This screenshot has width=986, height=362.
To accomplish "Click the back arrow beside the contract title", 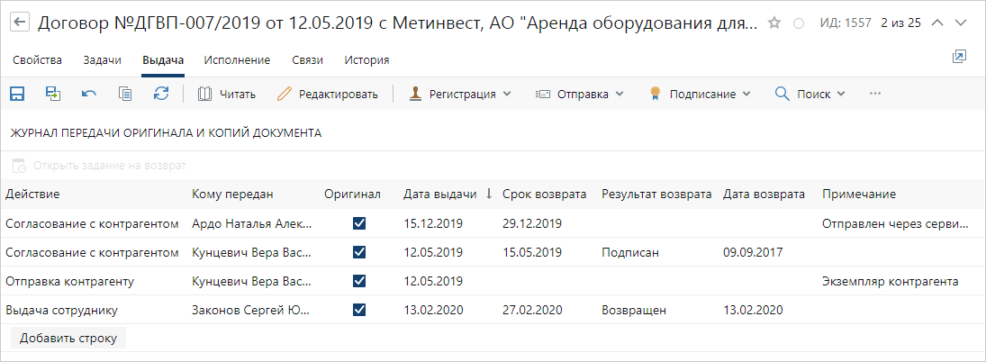I will click(x=21, y=23).
